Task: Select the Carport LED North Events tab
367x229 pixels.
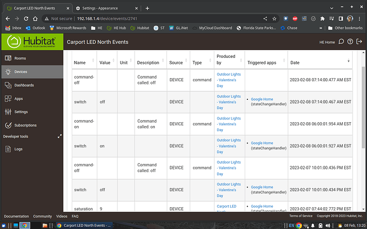Action: [38, 8]
